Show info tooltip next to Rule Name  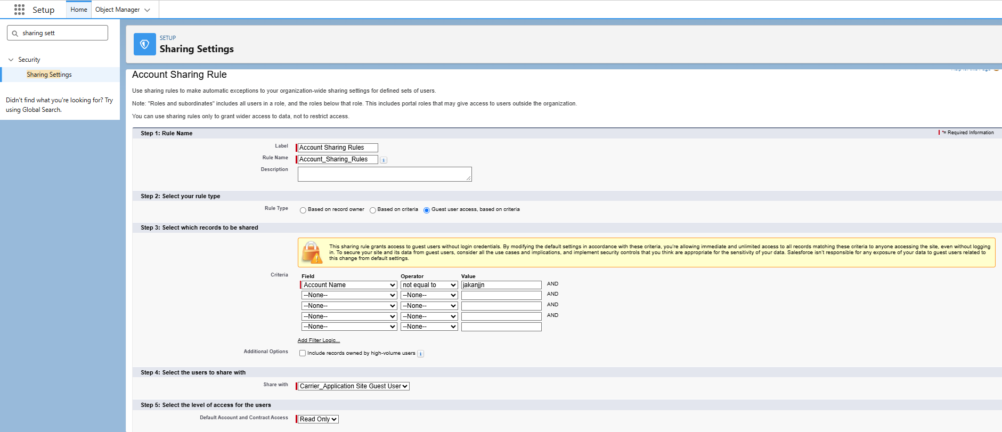click(x=384, y=160)
